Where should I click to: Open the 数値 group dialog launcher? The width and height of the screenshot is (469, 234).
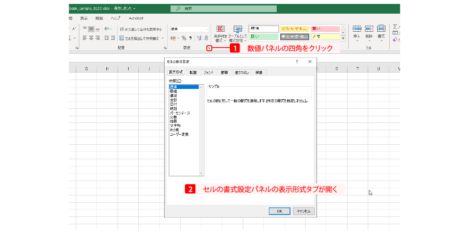click(209, 48)
